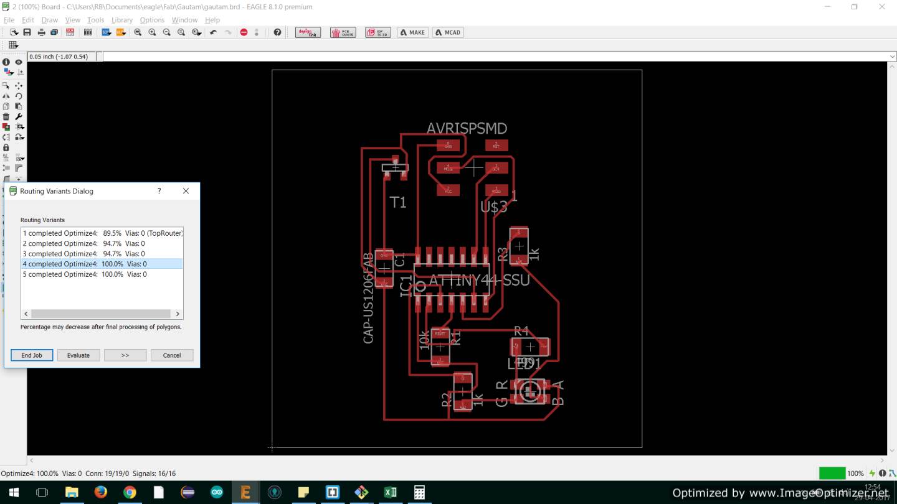Click the Design Link button
Image resolution: width=897 pixels, height=504 pixels.
(x=308, y=32)
